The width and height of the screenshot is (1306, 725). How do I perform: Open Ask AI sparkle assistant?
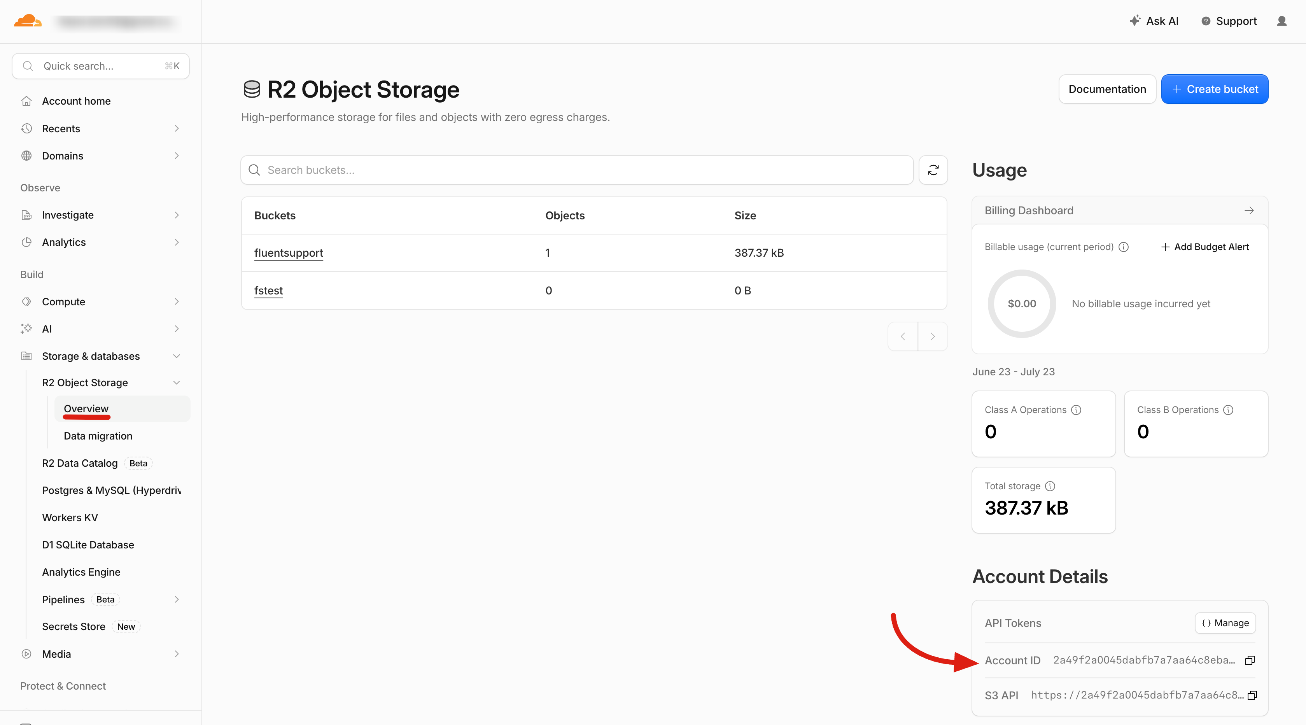[x=1154, y=21]
